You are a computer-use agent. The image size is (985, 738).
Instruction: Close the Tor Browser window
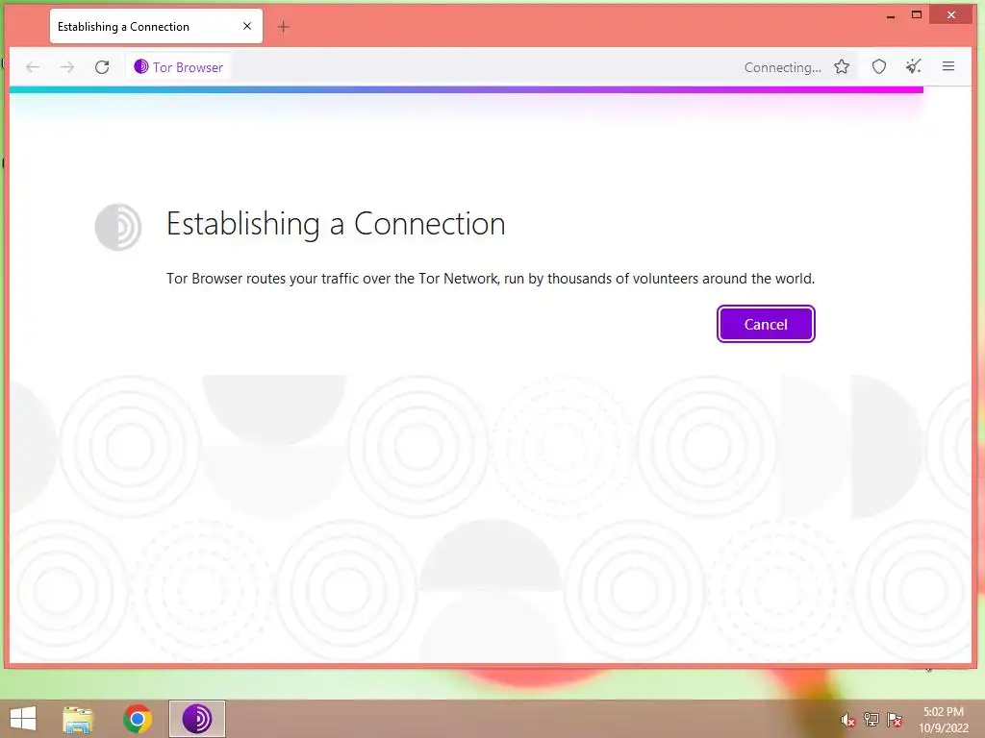coord(951,15)
